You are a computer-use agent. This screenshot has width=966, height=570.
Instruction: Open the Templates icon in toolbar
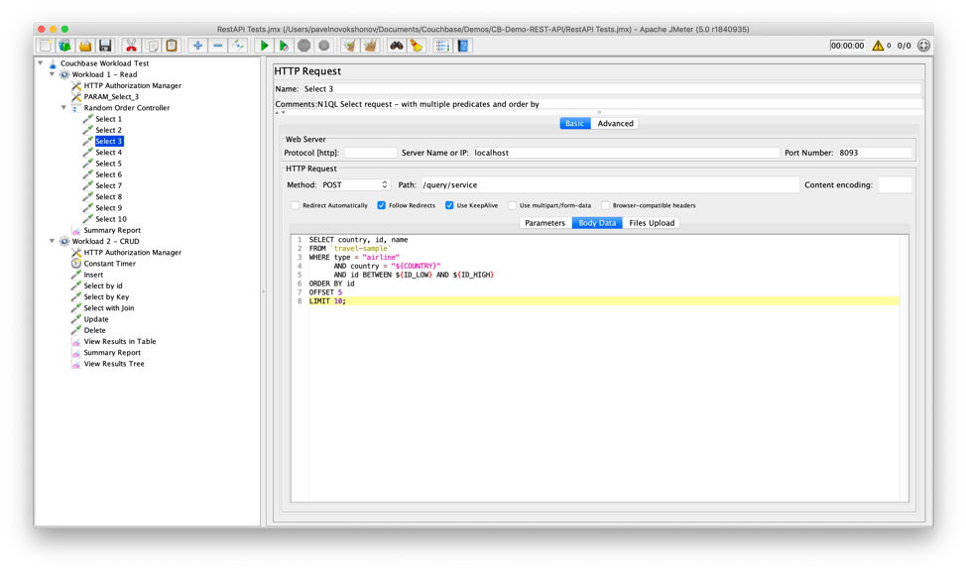tap(65, 46)
